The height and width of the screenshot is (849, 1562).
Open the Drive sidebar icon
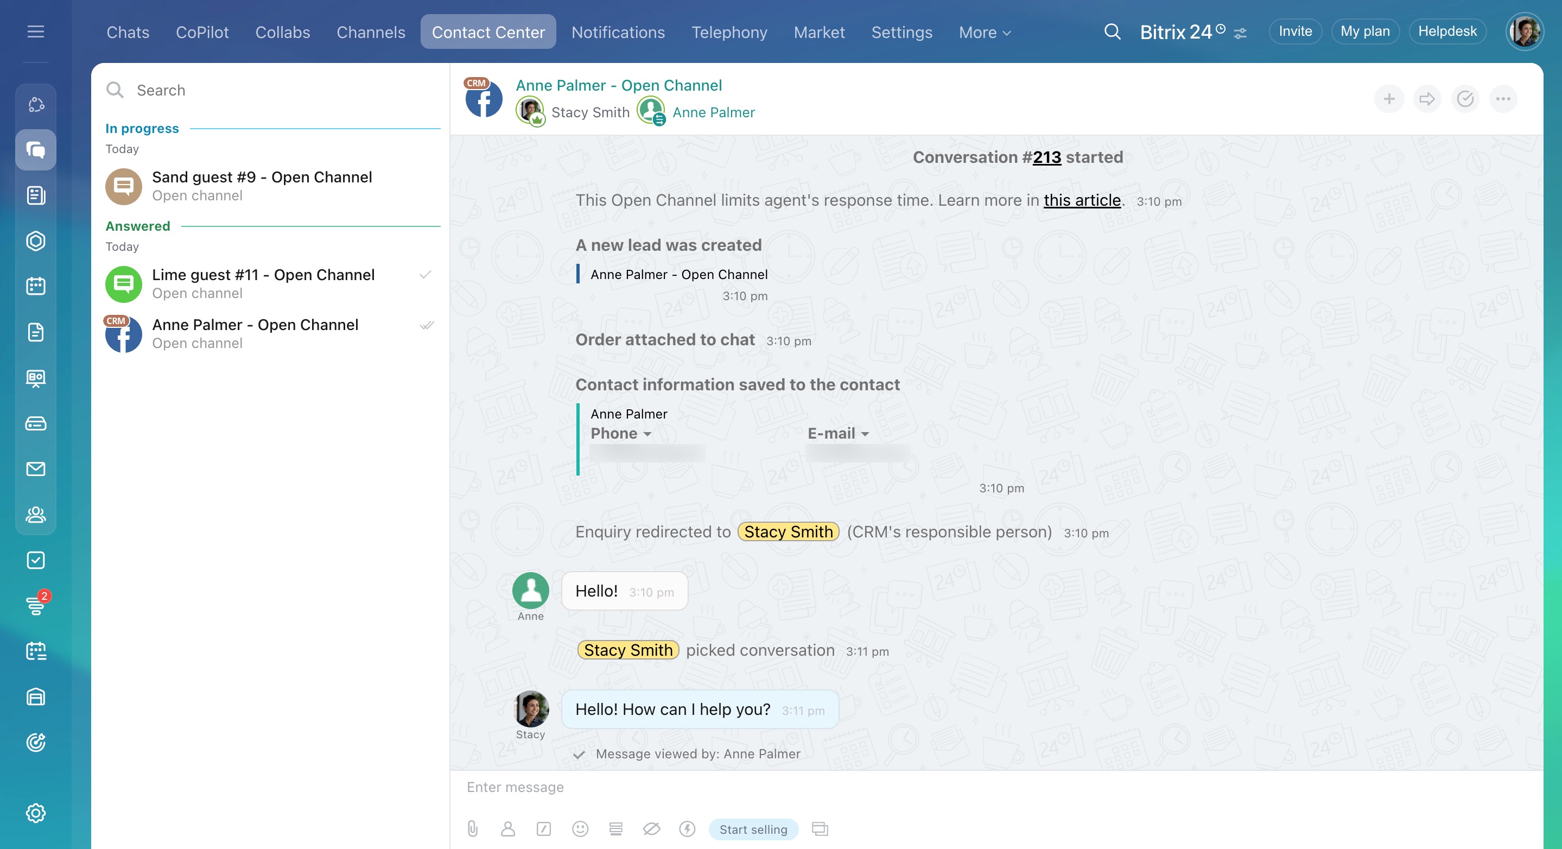click(x=36, y=423)
